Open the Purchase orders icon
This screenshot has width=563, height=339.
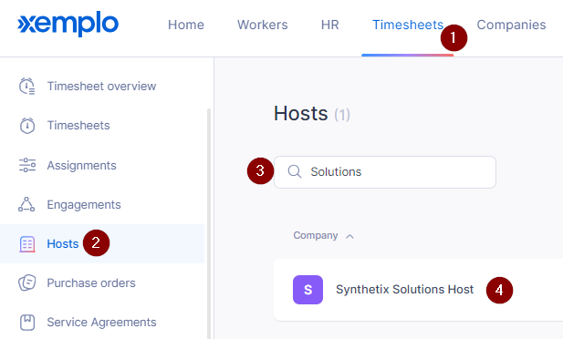point(27,282)
